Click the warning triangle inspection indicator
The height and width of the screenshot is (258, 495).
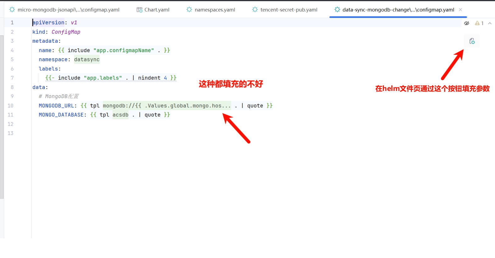(x=477, y=23)
